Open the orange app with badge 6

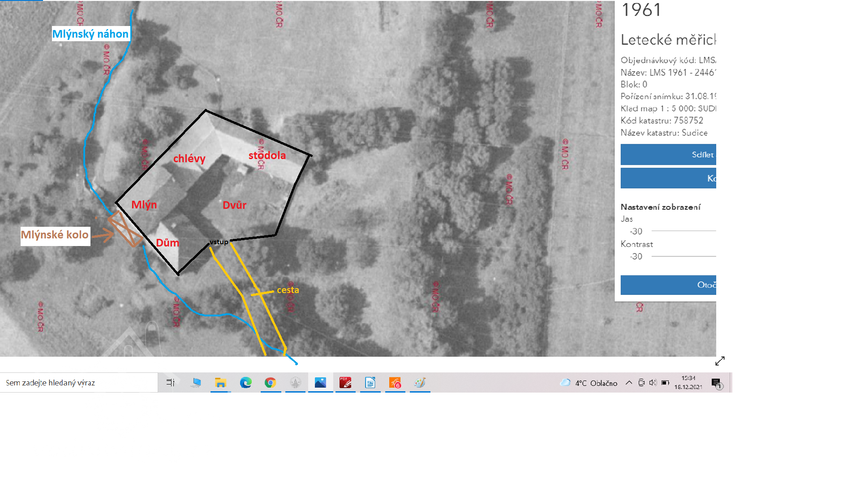coord(395,383)
